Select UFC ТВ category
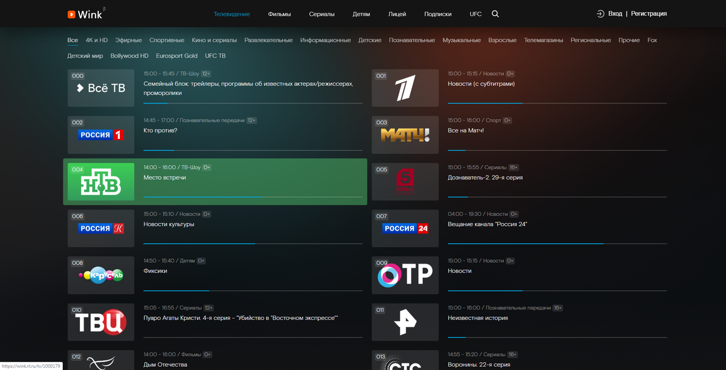Screen dimensions: 726x370 pos(215,56)
